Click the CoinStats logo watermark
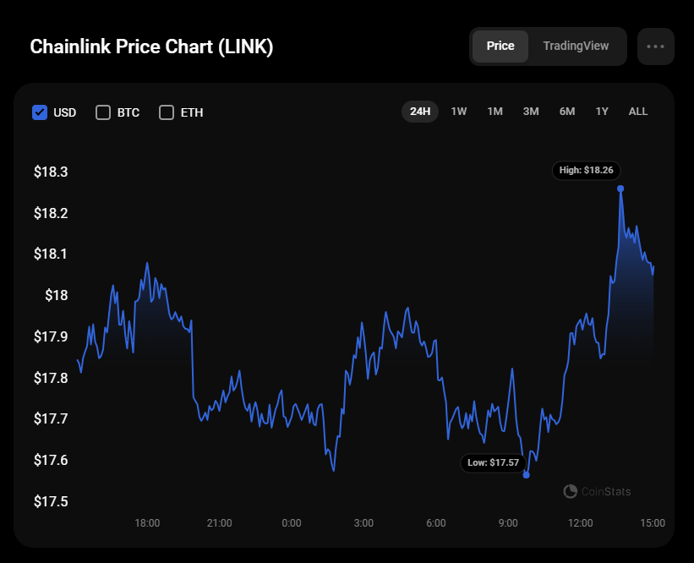 597,491
